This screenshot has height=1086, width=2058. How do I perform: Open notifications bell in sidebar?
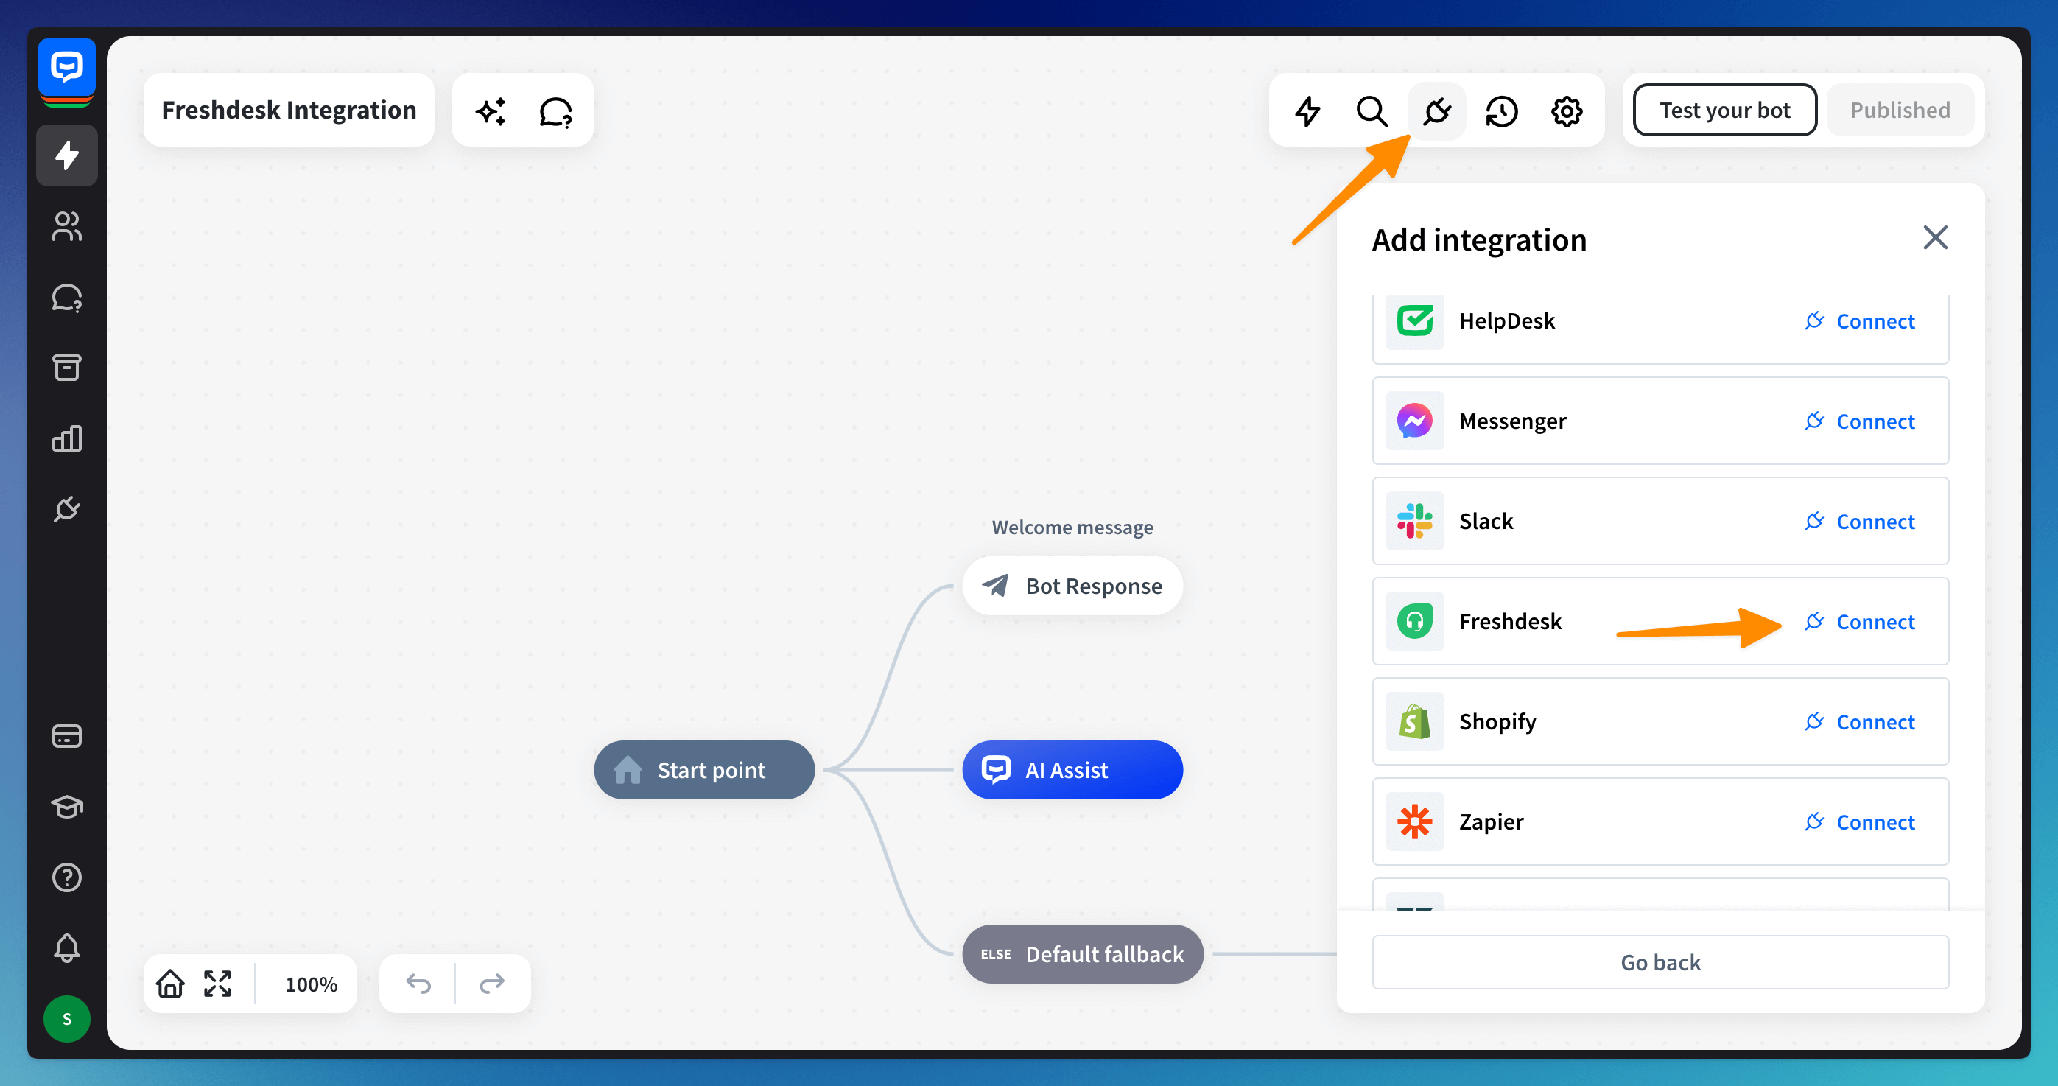(66, 947)
